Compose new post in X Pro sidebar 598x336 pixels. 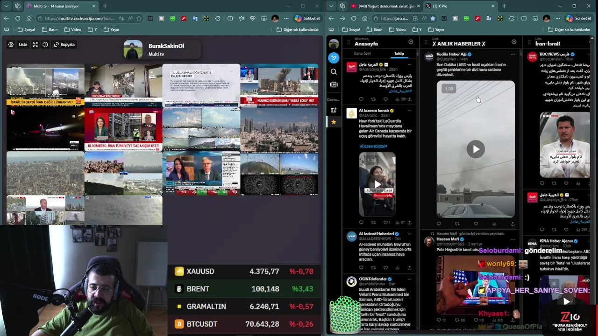(334, 58)
